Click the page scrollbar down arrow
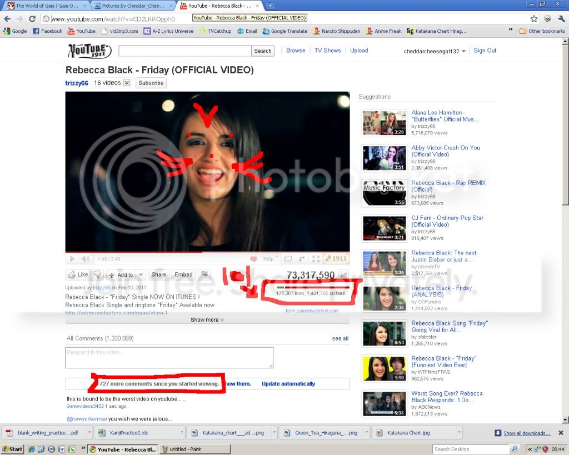The height and width of the screenshot is (455, 569). click(x=565, y=420)
